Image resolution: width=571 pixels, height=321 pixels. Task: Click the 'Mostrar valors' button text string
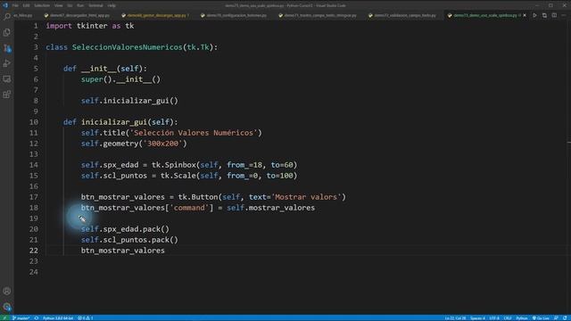point(306,197)
